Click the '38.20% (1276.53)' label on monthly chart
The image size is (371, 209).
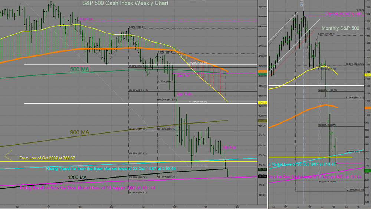coord(355,64)
